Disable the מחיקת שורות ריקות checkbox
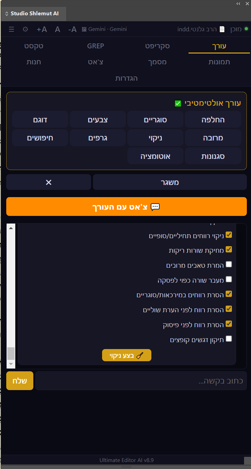The height and width of the screenshot is (469, 251). coord(228,249)
